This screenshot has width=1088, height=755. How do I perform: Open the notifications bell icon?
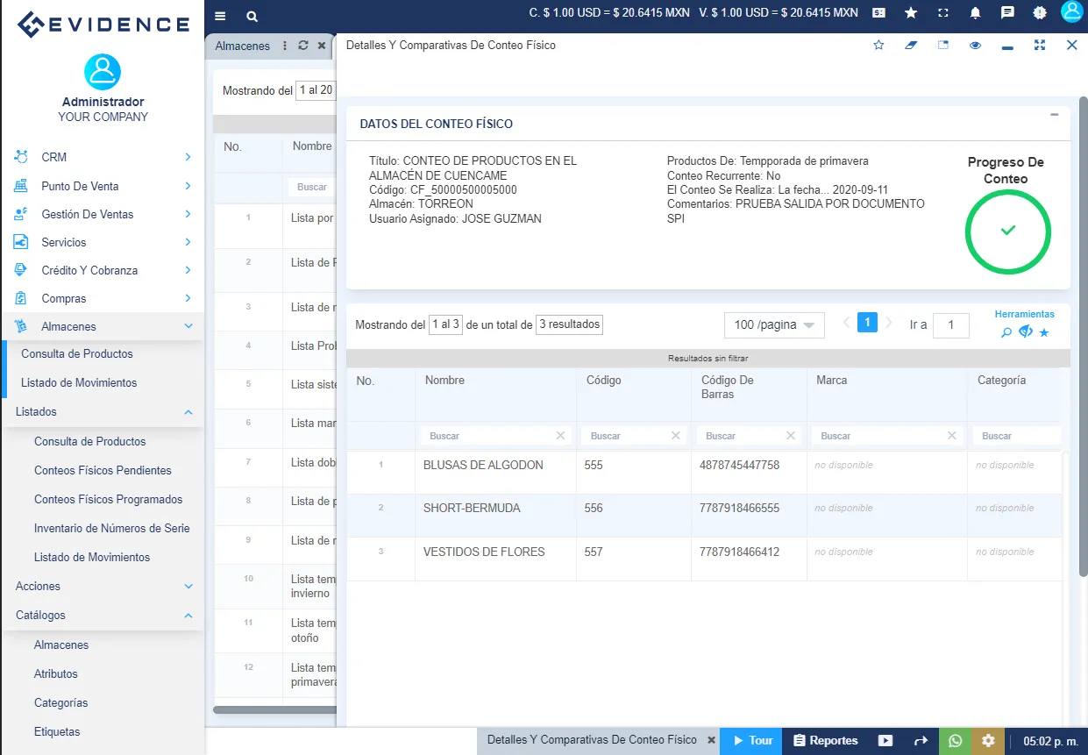pyautogui.click(x=975, y=13)
